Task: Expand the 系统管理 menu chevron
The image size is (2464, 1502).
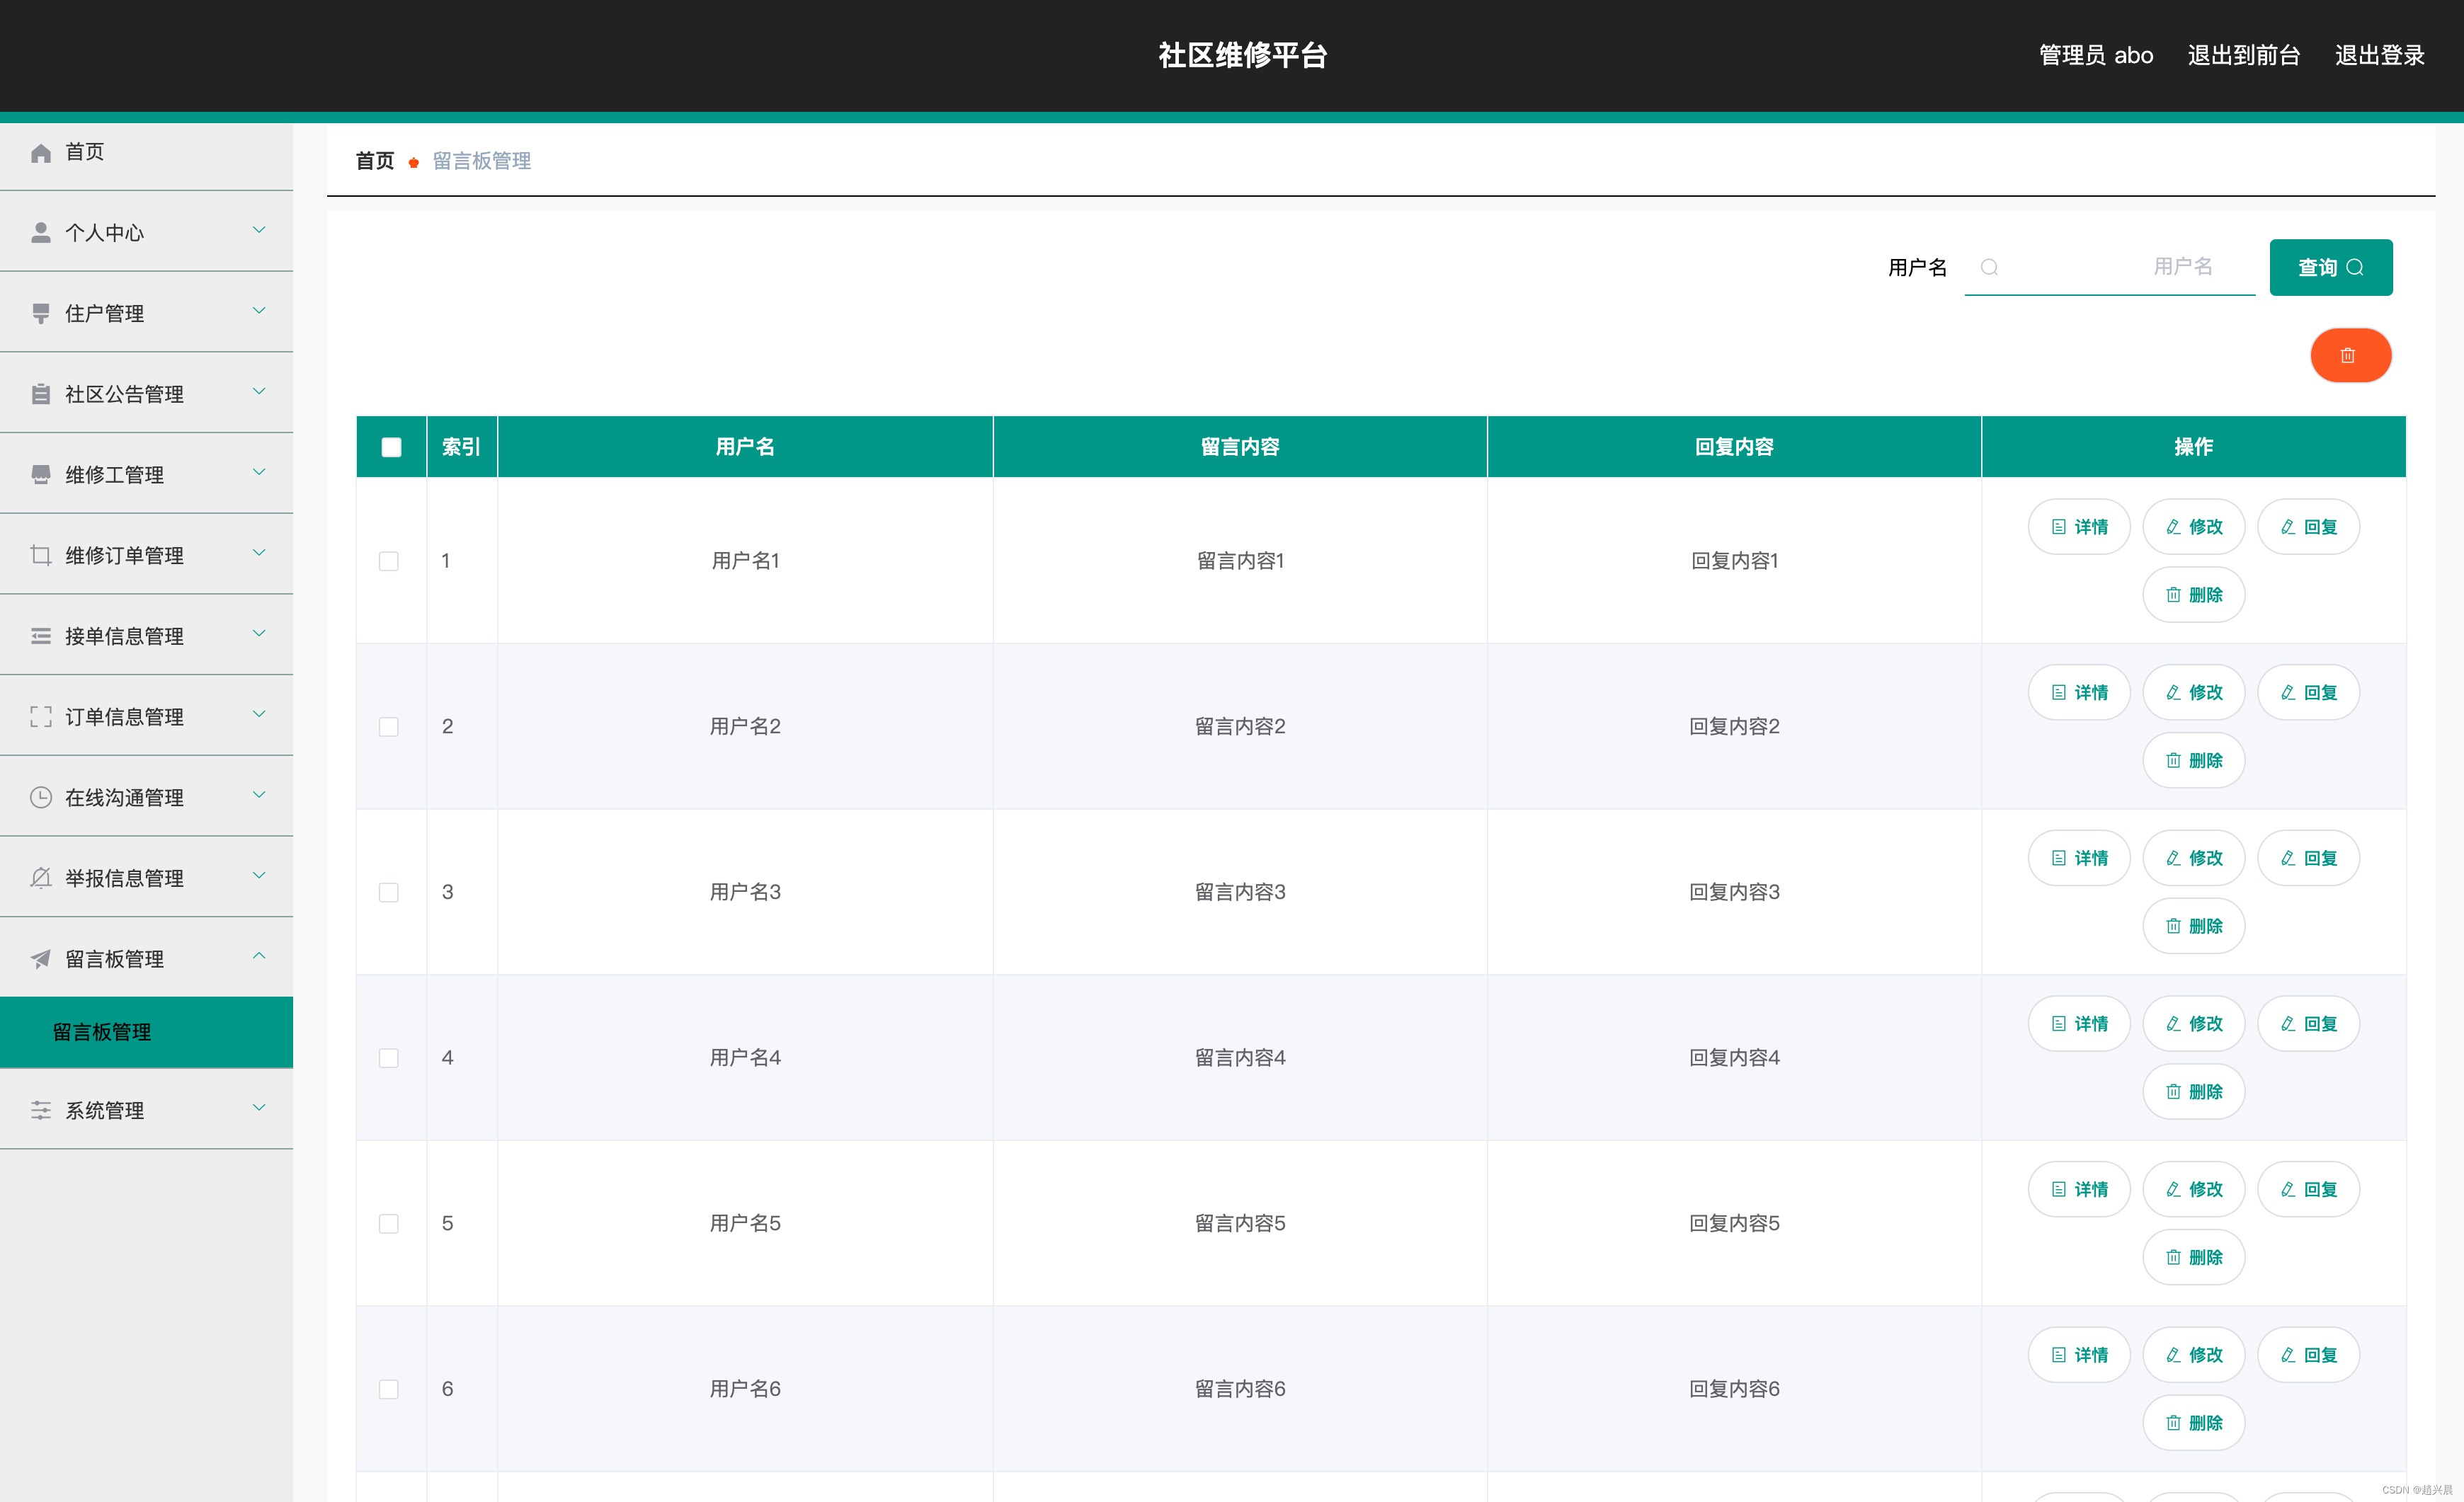Action: (x=259, y=1107)
